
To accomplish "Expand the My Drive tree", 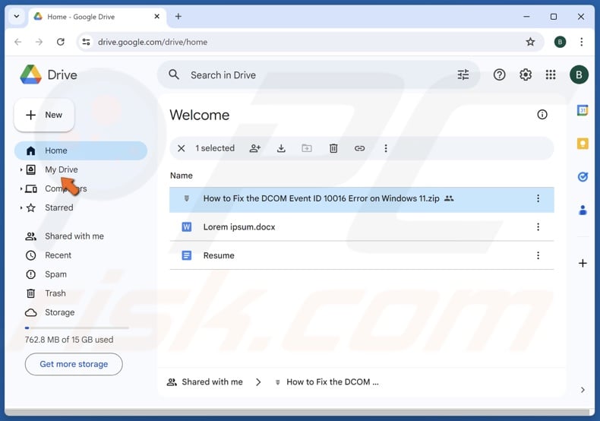I will pos(21,169).
